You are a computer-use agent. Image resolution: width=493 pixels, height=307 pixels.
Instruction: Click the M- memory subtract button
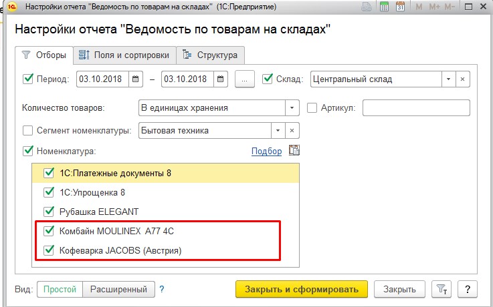[x=450, y=7]
